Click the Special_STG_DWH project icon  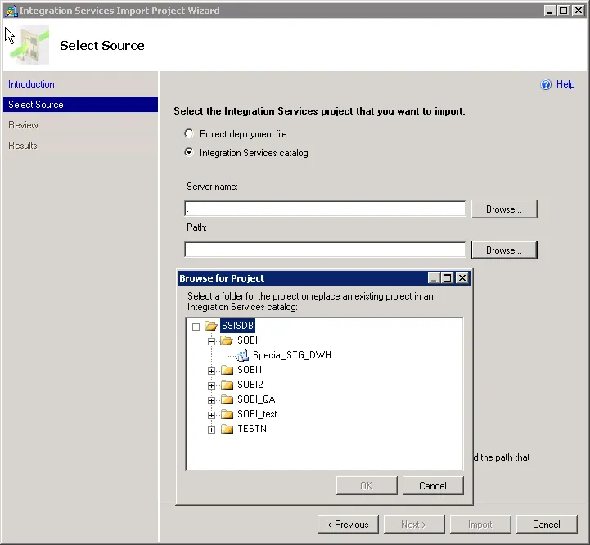click(x=243, y=355)
